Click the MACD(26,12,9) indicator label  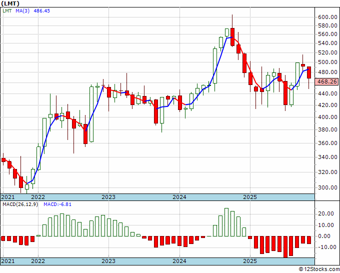click(x=20, y=204)
